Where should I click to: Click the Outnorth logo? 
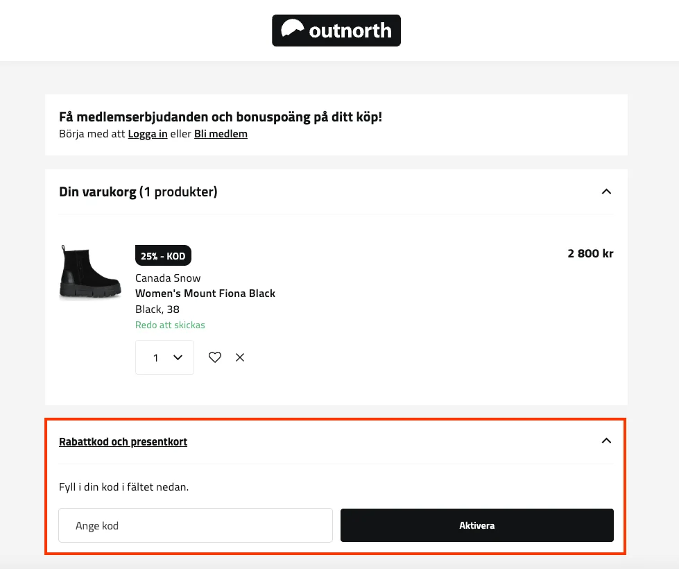tap(336, 31)
